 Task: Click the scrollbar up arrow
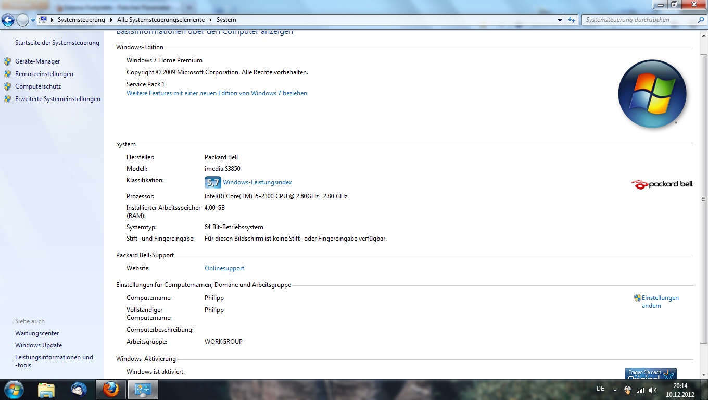tap(703, 35)
